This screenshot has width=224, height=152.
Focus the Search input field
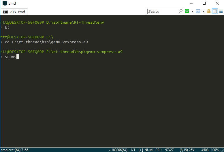point(163,11)
